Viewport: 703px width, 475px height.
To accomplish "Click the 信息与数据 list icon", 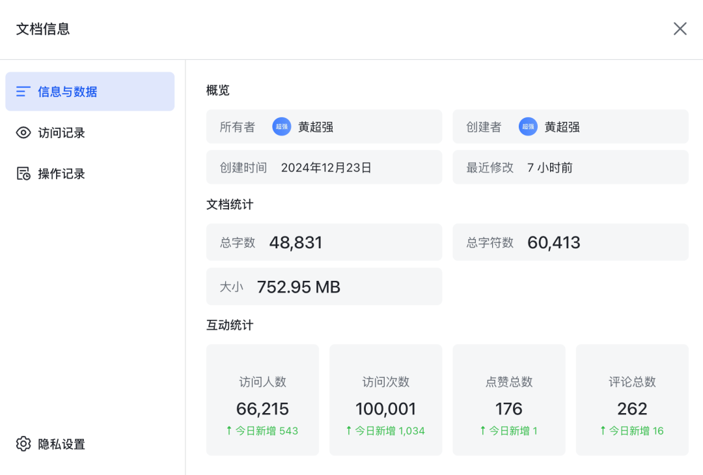I will point(23,92).
